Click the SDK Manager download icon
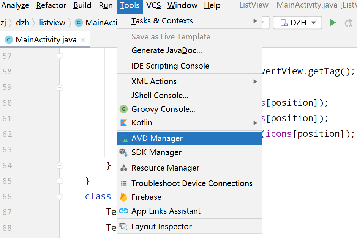This screenshot has height=238, width=357. tap(123, 152)
